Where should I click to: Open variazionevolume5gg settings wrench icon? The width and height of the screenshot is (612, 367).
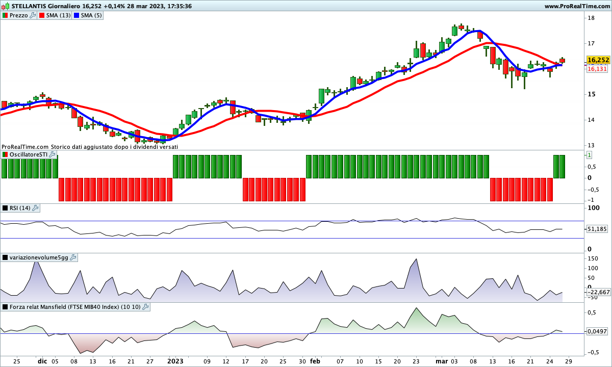pos(73,257)
